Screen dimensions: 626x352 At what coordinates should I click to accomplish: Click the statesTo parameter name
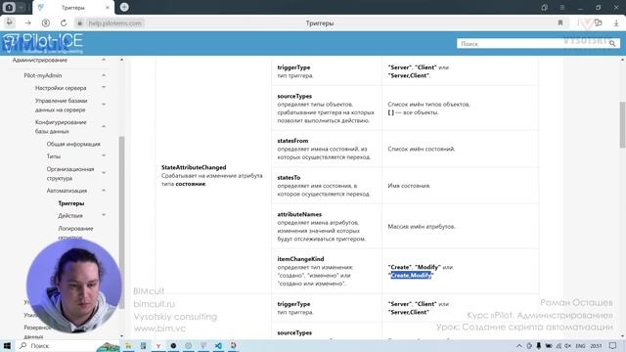point(289,178)
